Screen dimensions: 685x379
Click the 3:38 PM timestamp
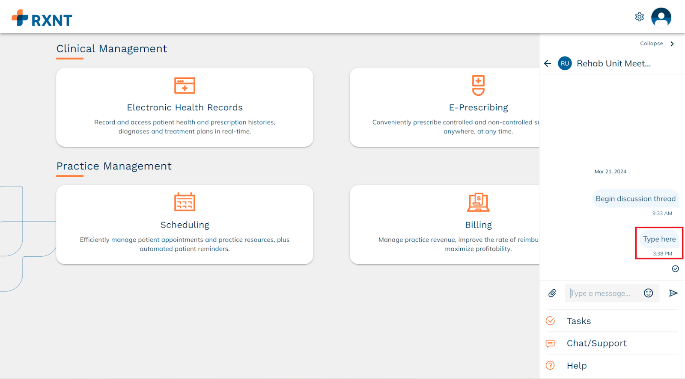tap(662, 254)
